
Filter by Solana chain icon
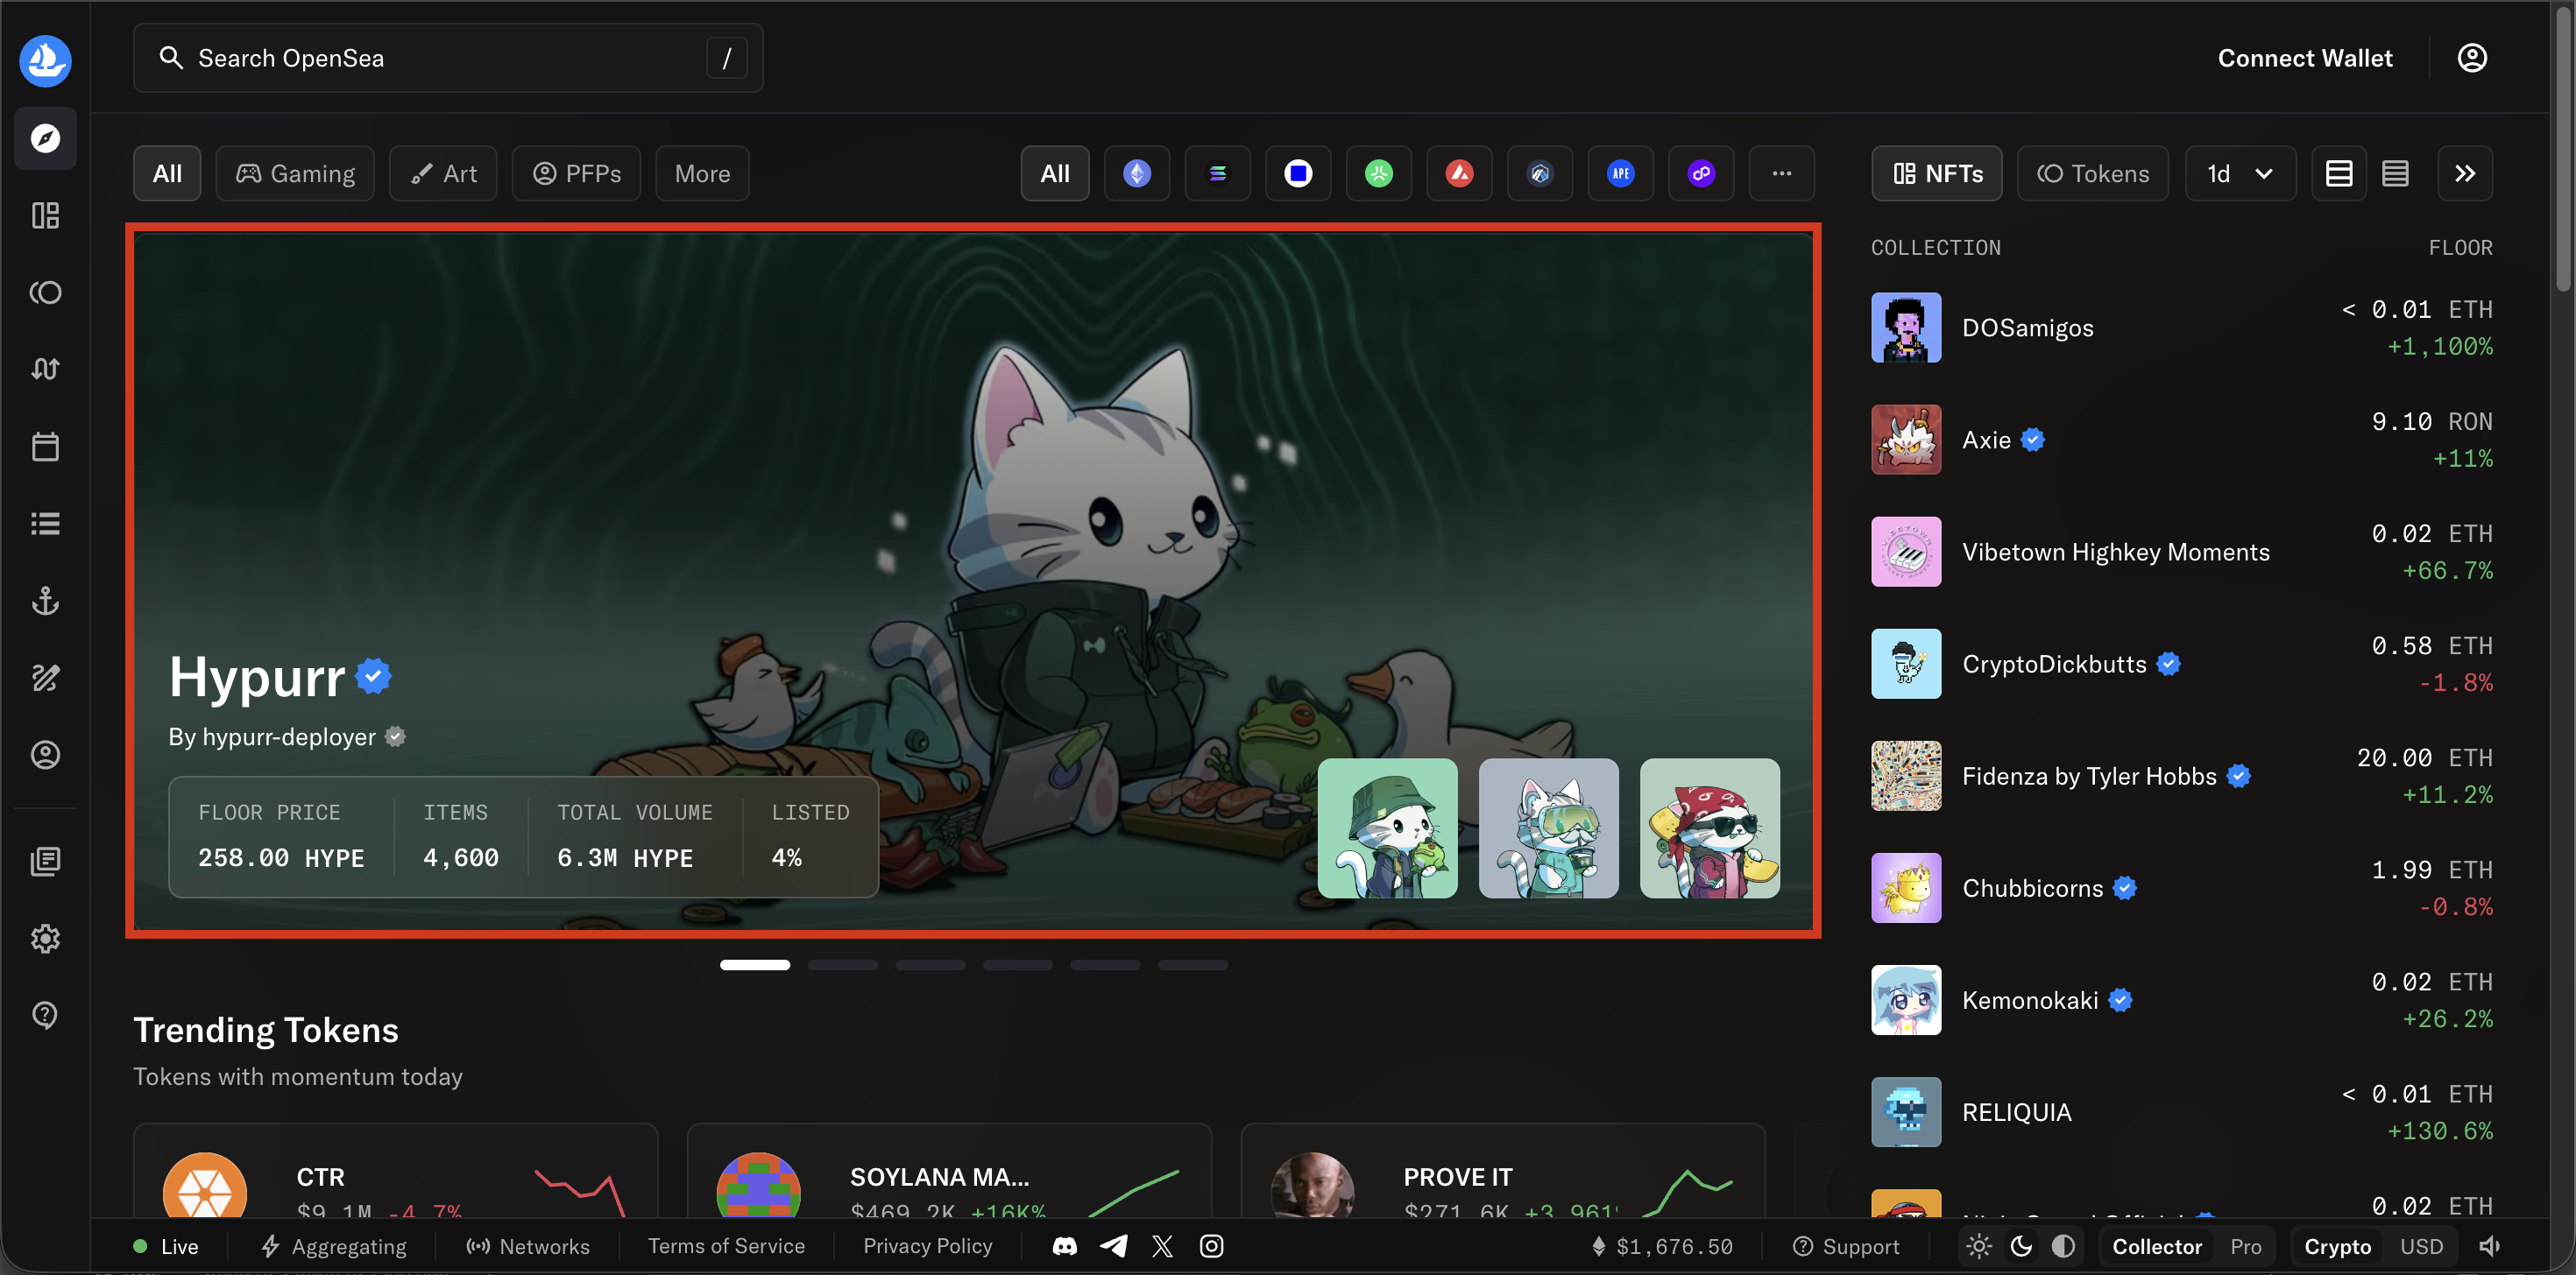pos(1217,174)
